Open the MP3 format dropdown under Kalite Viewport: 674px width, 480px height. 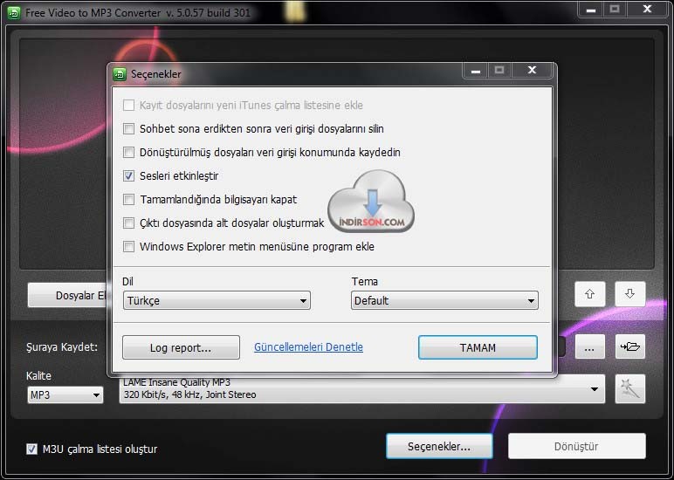65,395
